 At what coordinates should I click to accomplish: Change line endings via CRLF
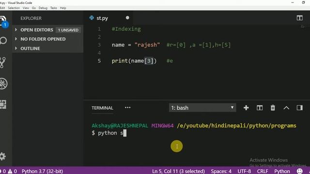pos(263,171)
